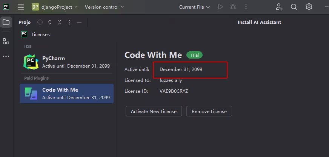329x157 pixels.
Task: Open the Current File run configuration dropdown
Action: (194, 7)
